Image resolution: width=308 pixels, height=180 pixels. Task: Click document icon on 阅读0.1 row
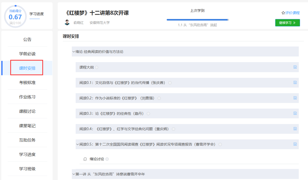pyautogui.click(x=295, y=82)
